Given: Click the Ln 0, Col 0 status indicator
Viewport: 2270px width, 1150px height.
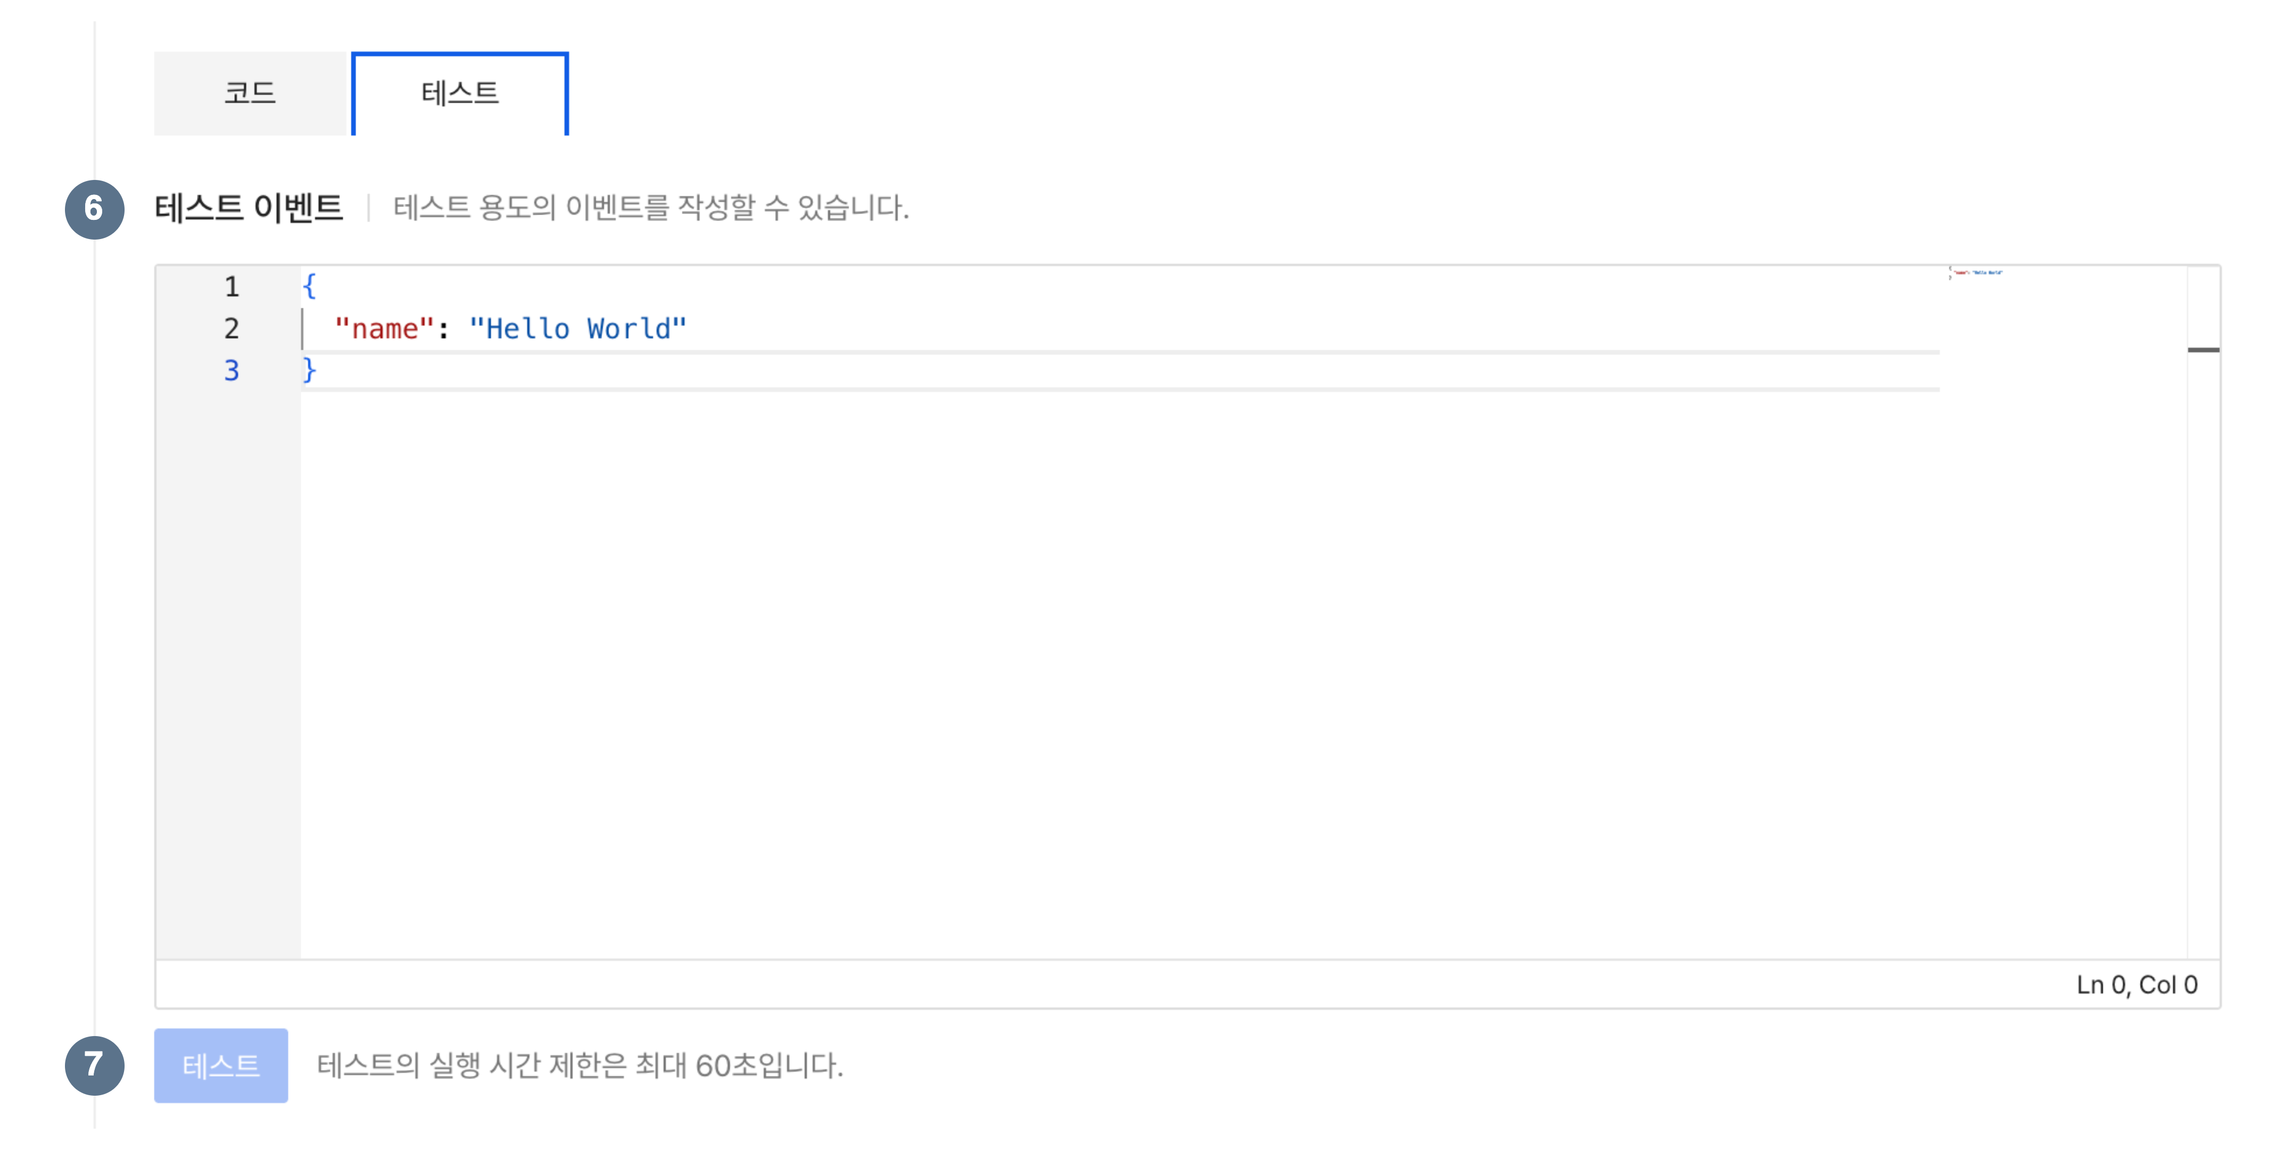Looking at the screenshot, I should click(2137, 984).
